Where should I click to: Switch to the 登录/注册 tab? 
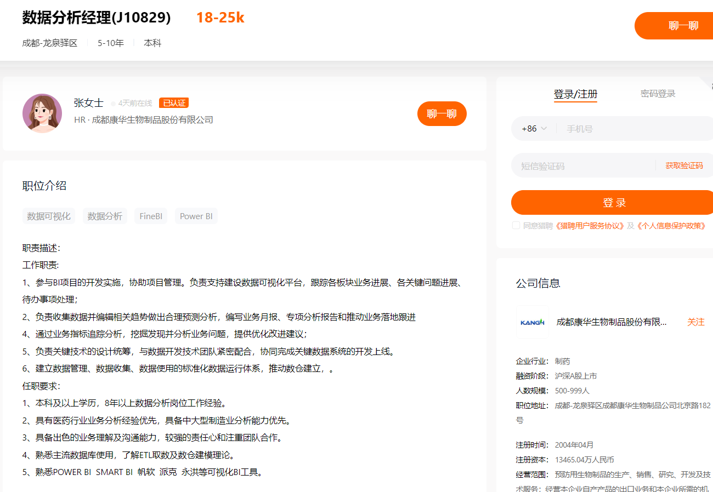575,94
